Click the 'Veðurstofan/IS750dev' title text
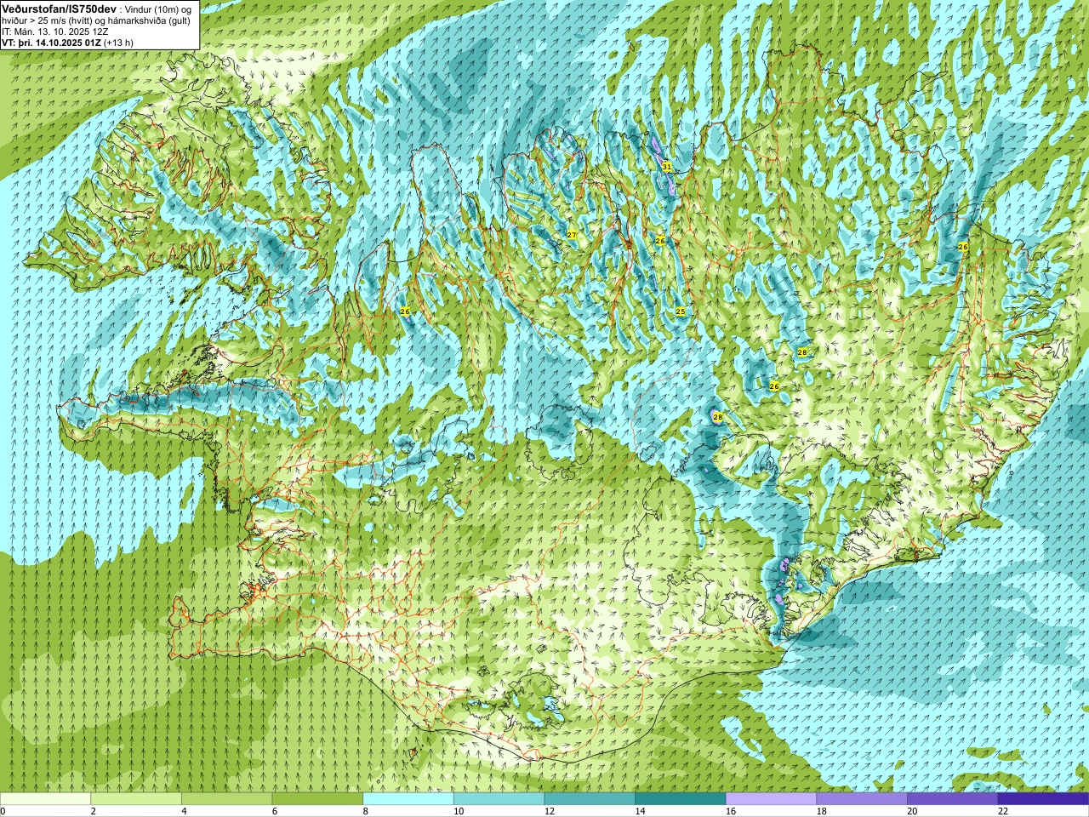The image size is (1089, 817). pyautogui.click(x=60, y=9)
